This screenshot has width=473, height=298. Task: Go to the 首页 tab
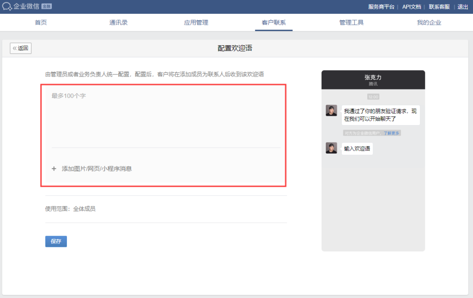pos(41,22)
